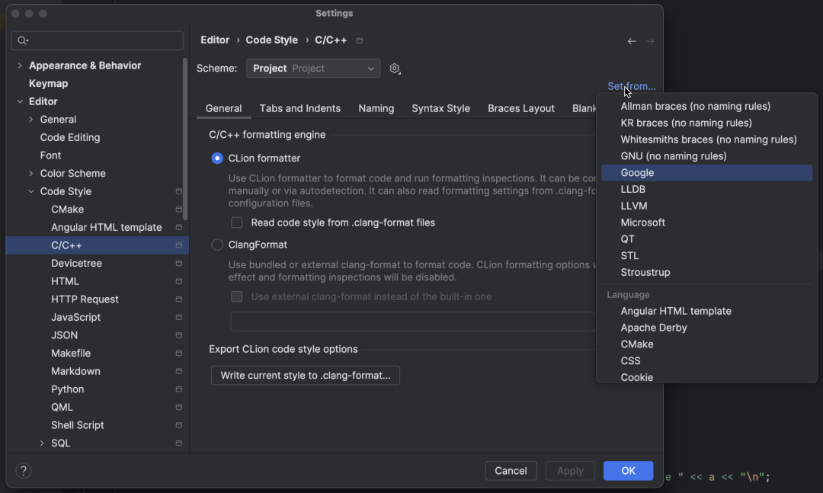823x493 pixels.
Task: Toggle the use external clang-format checkbox
Action: [237, 296]
